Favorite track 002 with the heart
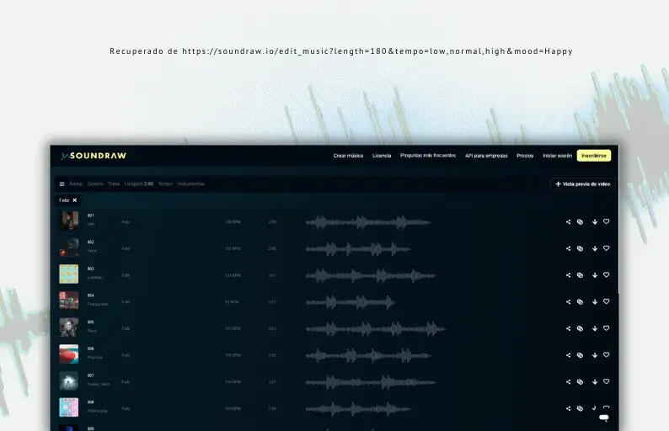Screen dimensions: 669x431 [607, 248]
